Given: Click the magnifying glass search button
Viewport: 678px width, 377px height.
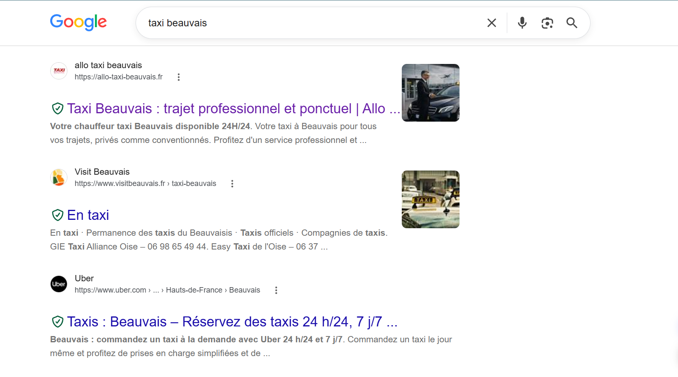Looking at the screenshot, I should tap(572, 23).
